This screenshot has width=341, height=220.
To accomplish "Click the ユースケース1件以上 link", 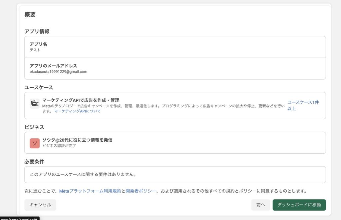I will click(303, 105).
